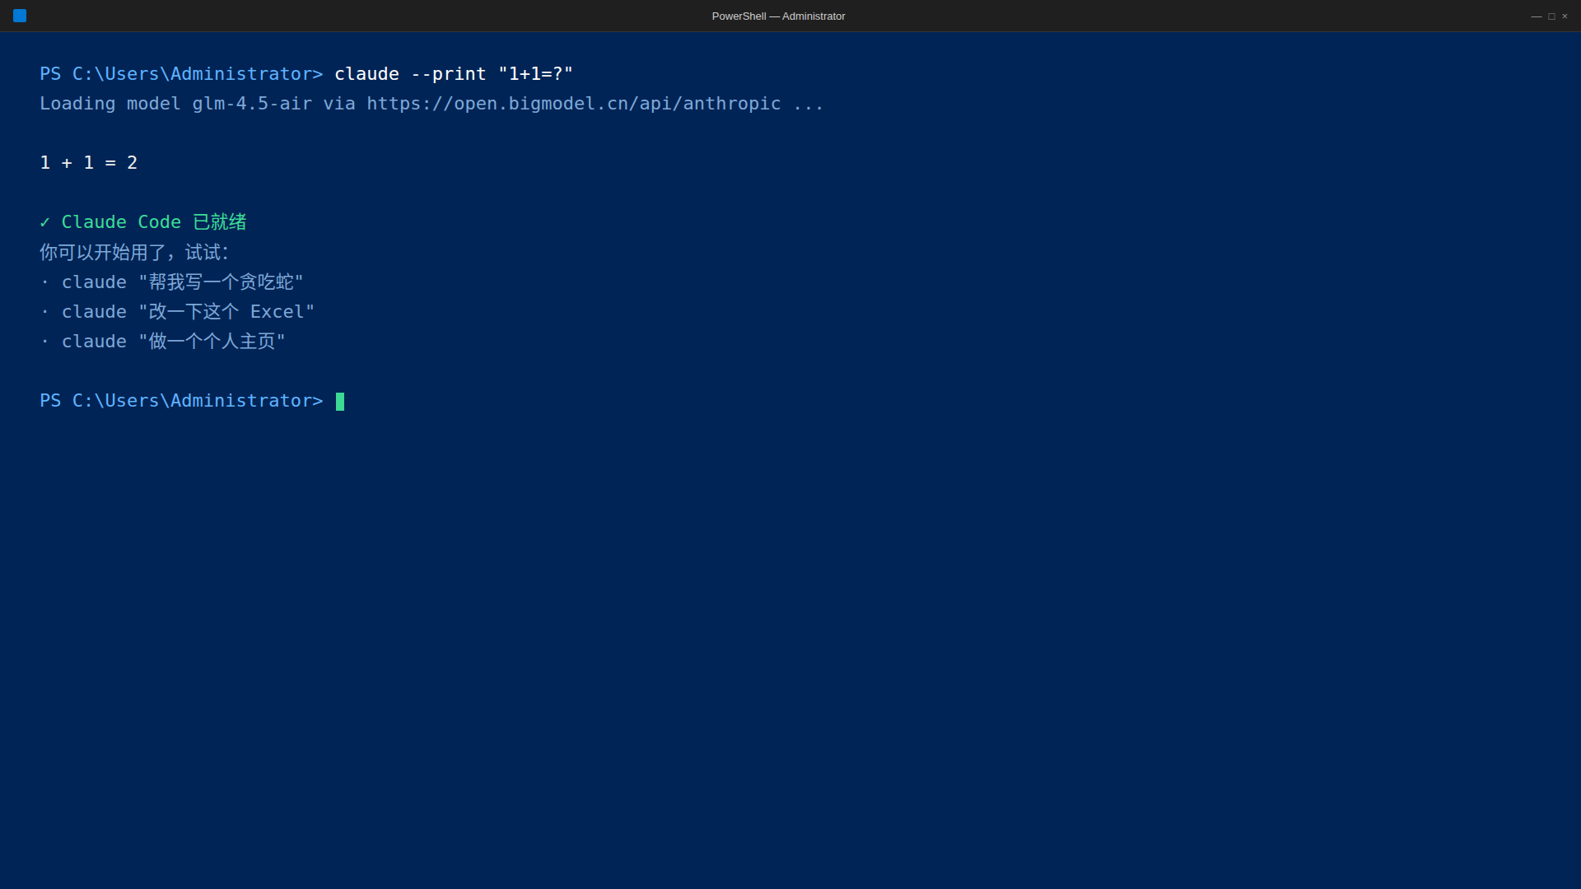Click the claude --print command text
Viewport: 1581px width, 889px height.
coord(454,74)
